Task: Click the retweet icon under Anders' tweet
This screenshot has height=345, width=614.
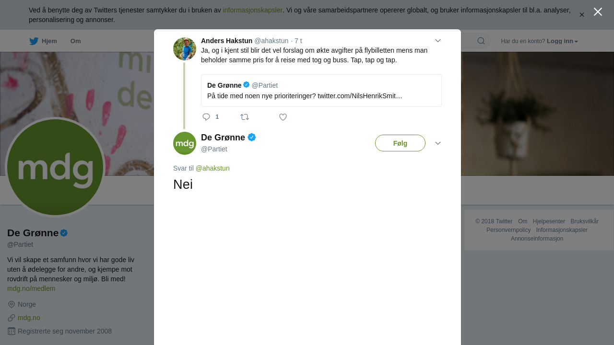Action: click(x=245, y=117)
